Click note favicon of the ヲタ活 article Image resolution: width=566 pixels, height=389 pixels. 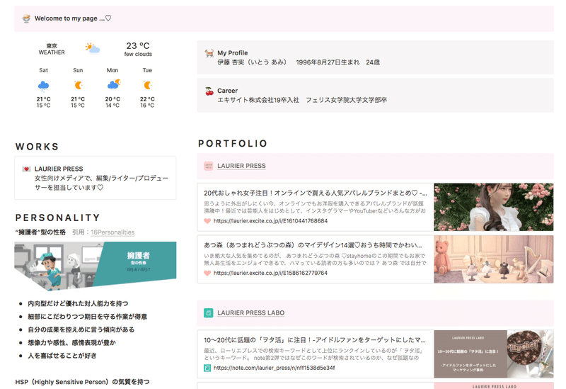click(207, 368)
